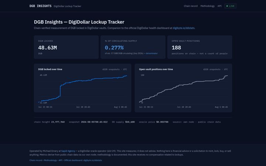This screenshot has width=266, height=166.
Task: Open Methodology in top navigation
Action: (207, 6)
